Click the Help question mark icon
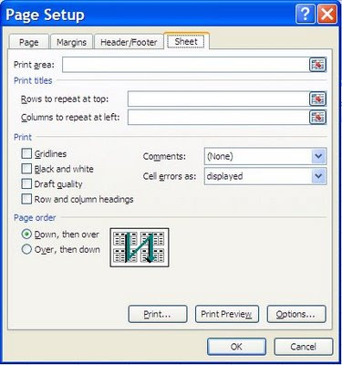The height and width of the screenshot is (365, 342). (x=306, y=15)
